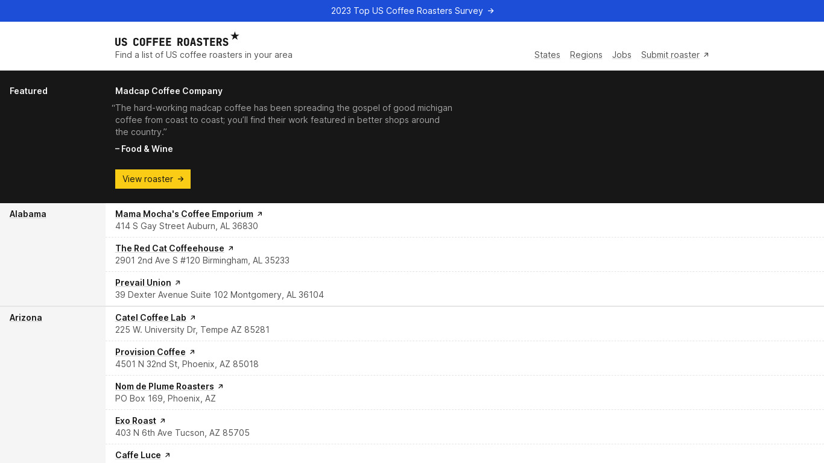This screenshot has width=824, height=463.
Task: Go to the Jobs page
Action: coord(621,55)
